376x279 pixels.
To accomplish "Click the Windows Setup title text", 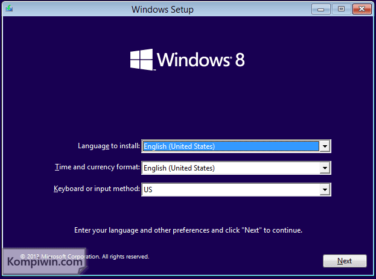I will (162, 10).
